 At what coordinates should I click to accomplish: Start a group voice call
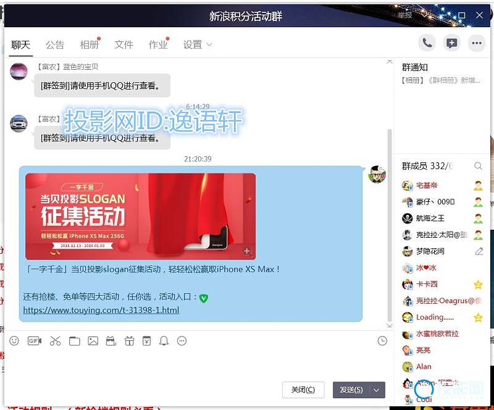pos(427,43)
